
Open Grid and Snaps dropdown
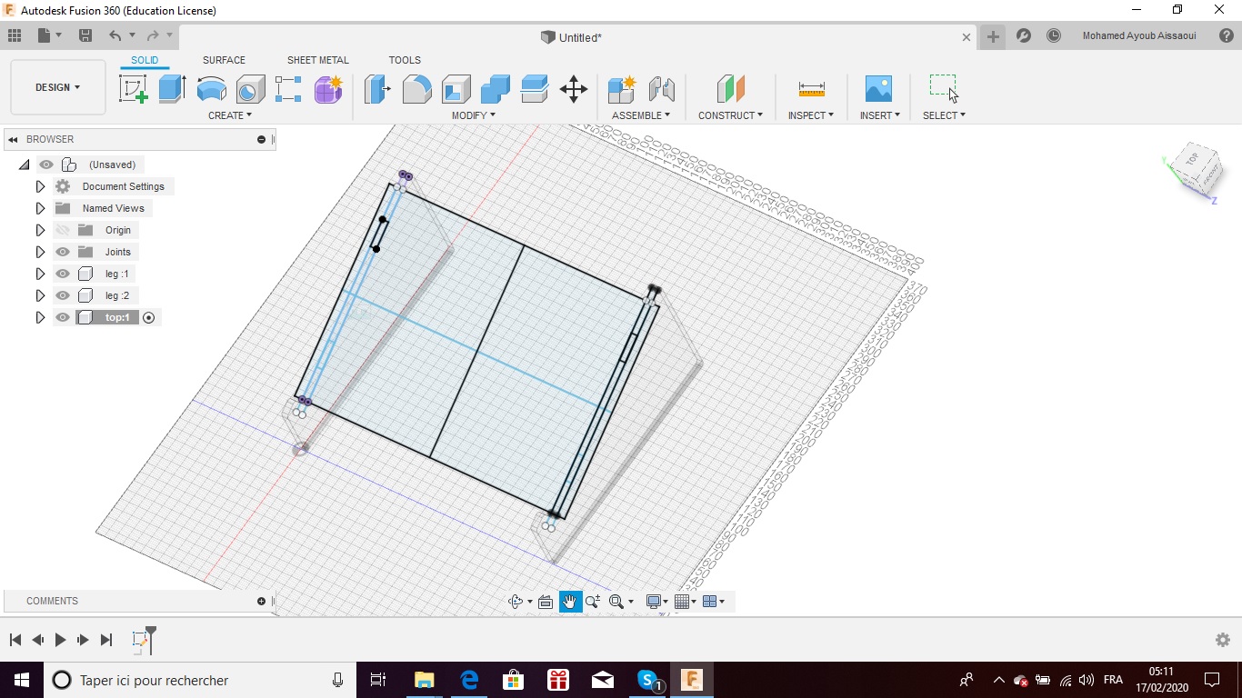[686, 601]
